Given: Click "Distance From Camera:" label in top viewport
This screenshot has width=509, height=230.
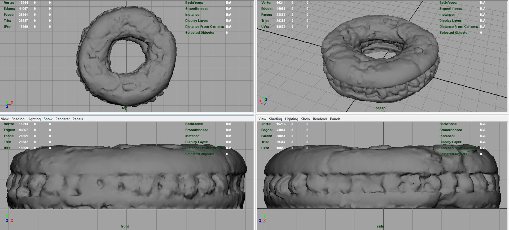Looking at the screenshot, I should tap(204, 27).
